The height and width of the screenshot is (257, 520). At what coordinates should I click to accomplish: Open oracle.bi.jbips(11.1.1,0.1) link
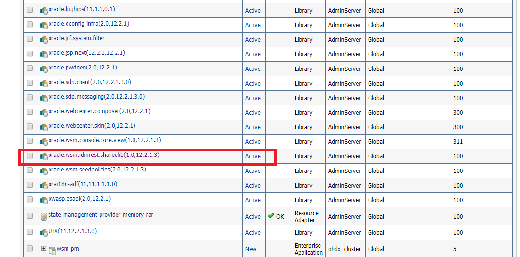pos(82,9)
